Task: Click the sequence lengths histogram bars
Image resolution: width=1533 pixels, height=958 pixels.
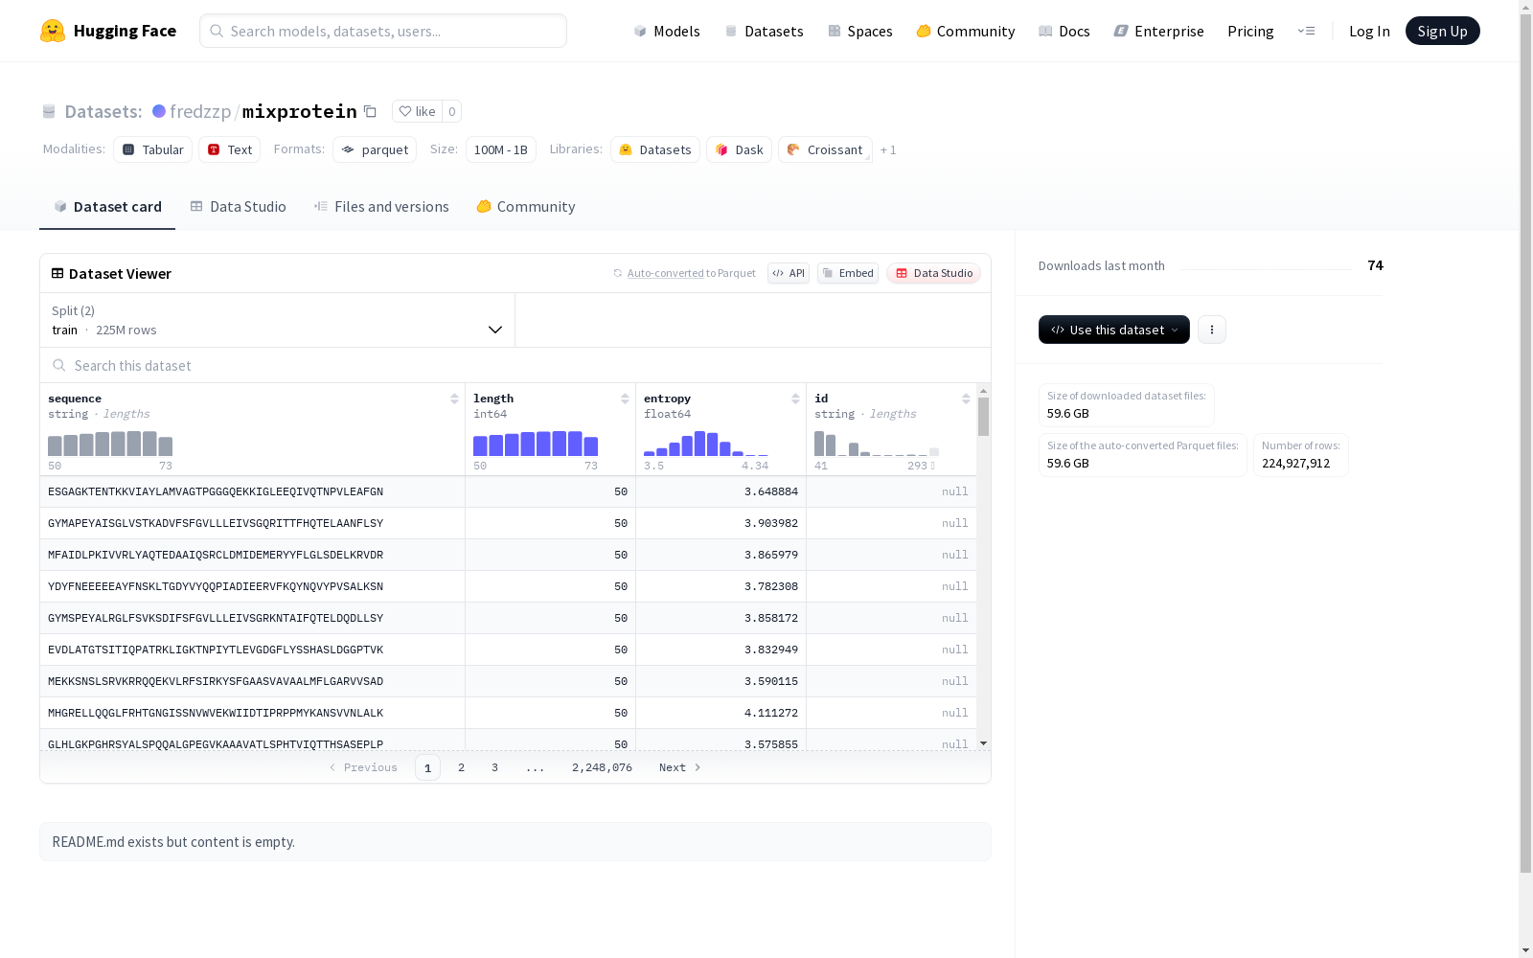Action: pos(110,444)
